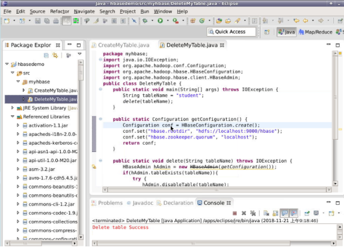Maximize the Console view

pos(338,203)
